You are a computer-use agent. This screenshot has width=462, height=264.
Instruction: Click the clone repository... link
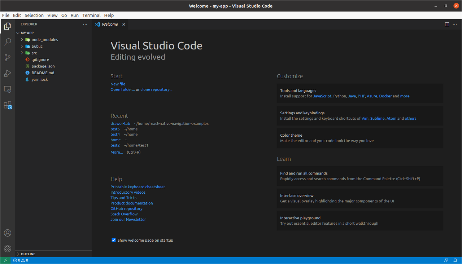pos(157,89)
